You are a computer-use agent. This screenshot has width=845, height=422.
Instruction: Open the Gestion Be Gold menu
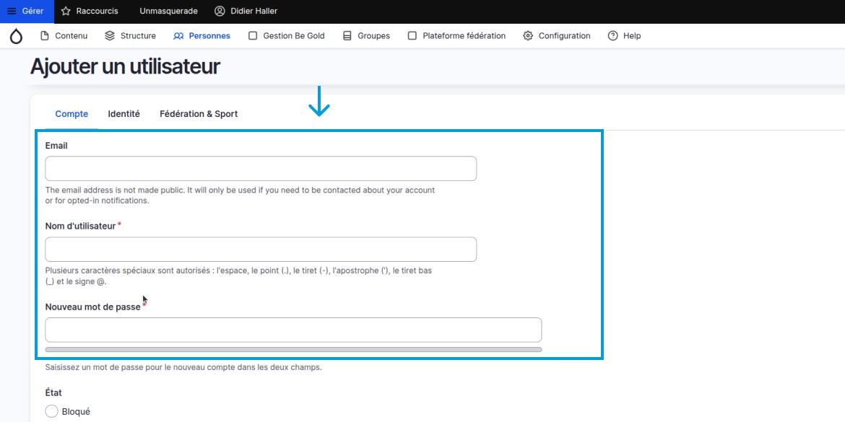pyautogui.click(x=287, y=36)
